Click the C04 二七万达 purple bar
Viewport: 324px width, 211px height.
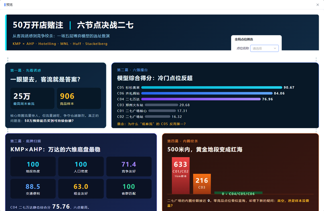[x=201, y=99]
